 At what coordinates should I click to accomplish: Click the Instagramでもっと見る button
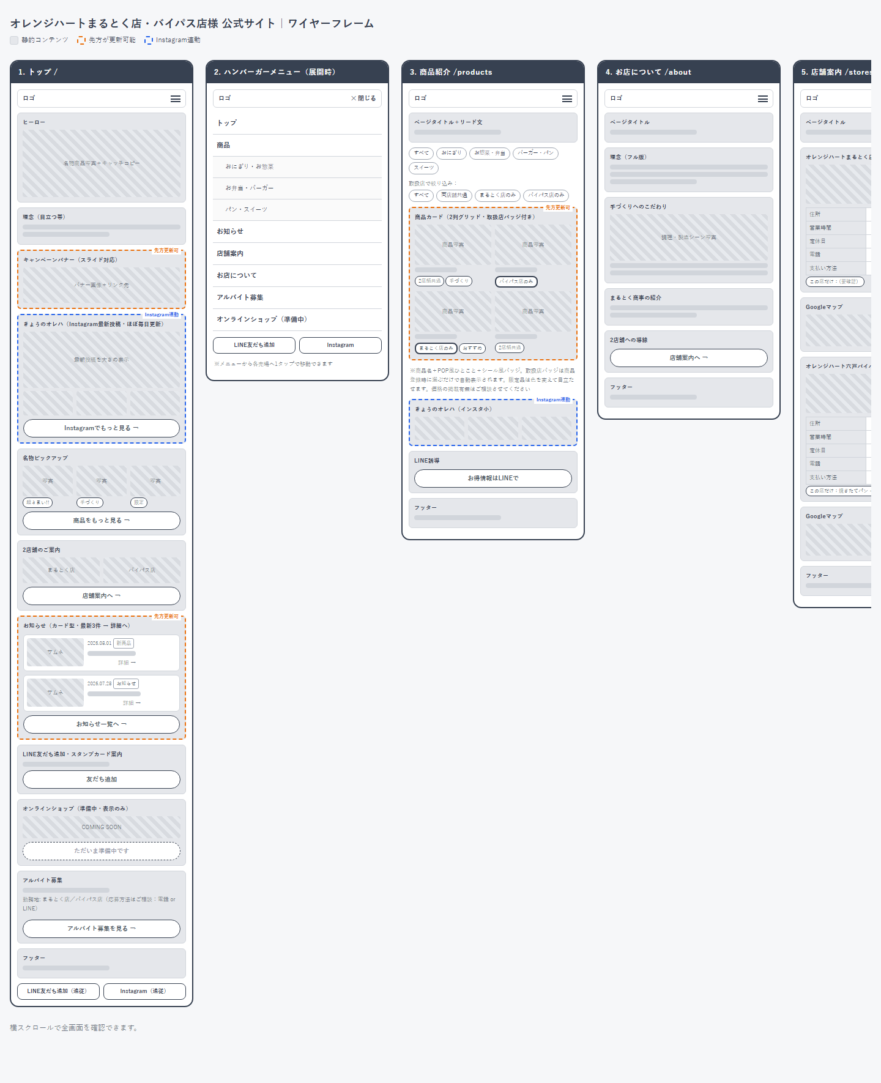102,428
